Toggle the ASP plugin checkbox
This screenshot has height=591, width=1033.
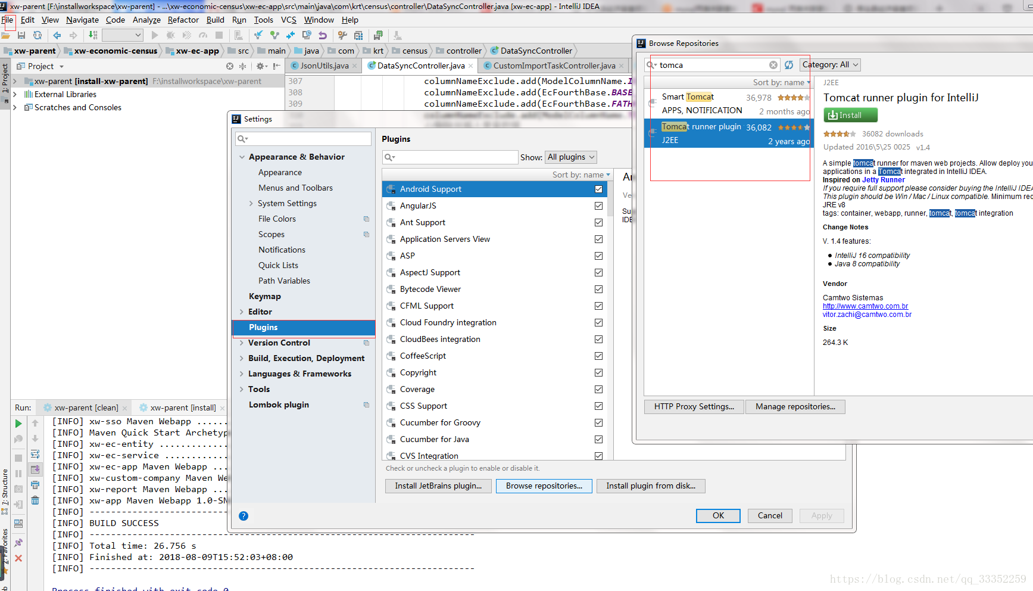click(598, 256)
